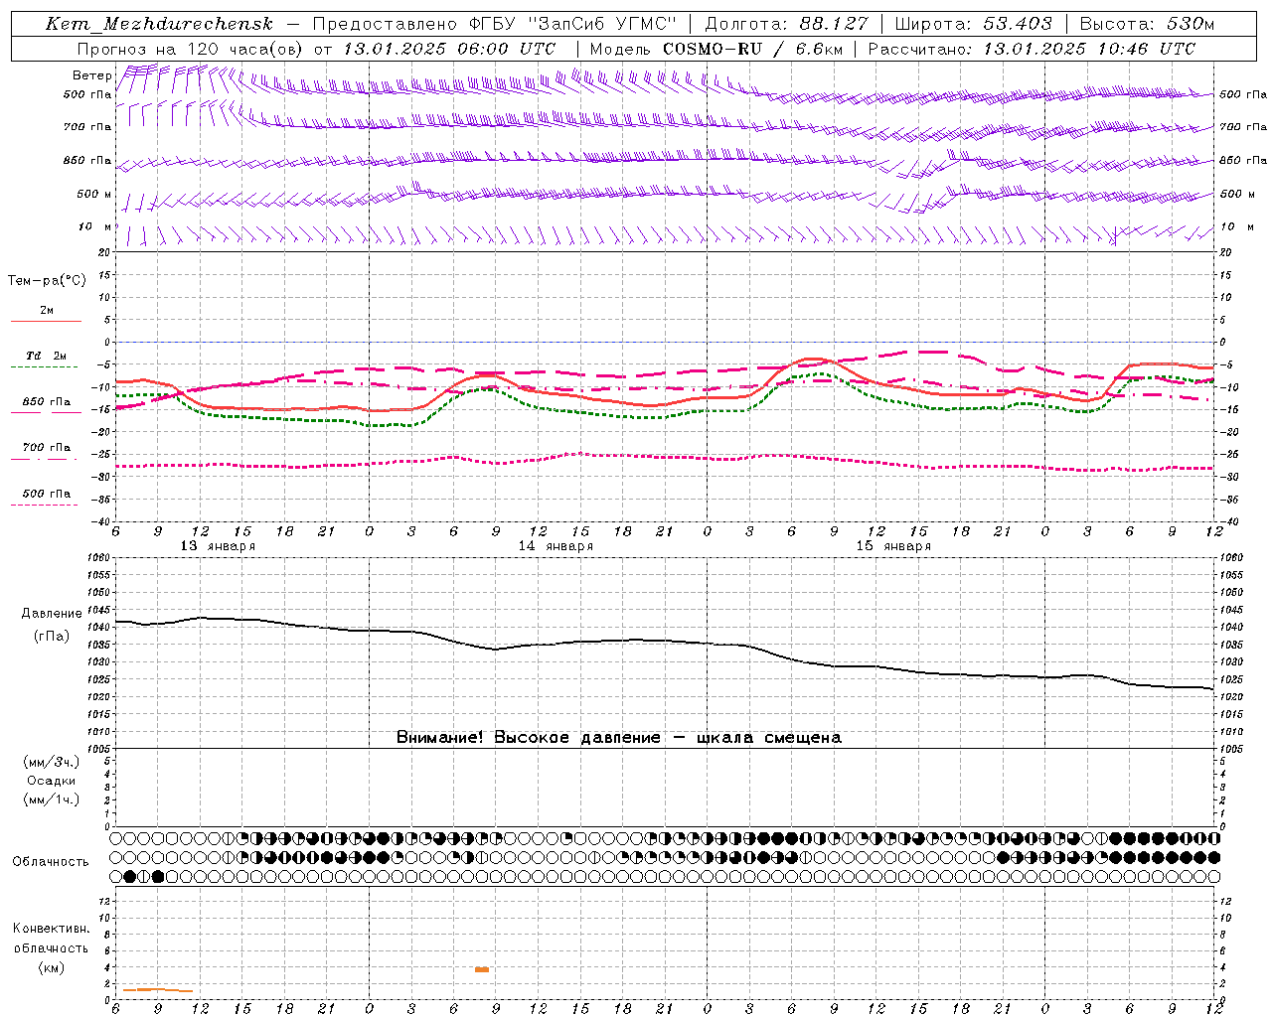Click the 14 января date label
The image size is (1272, 1017).
(556, 546)
